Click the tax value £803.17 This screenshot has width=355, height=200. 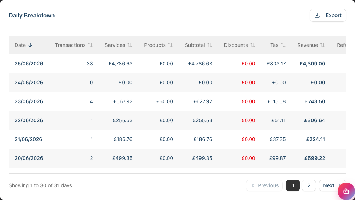(276, 64)
